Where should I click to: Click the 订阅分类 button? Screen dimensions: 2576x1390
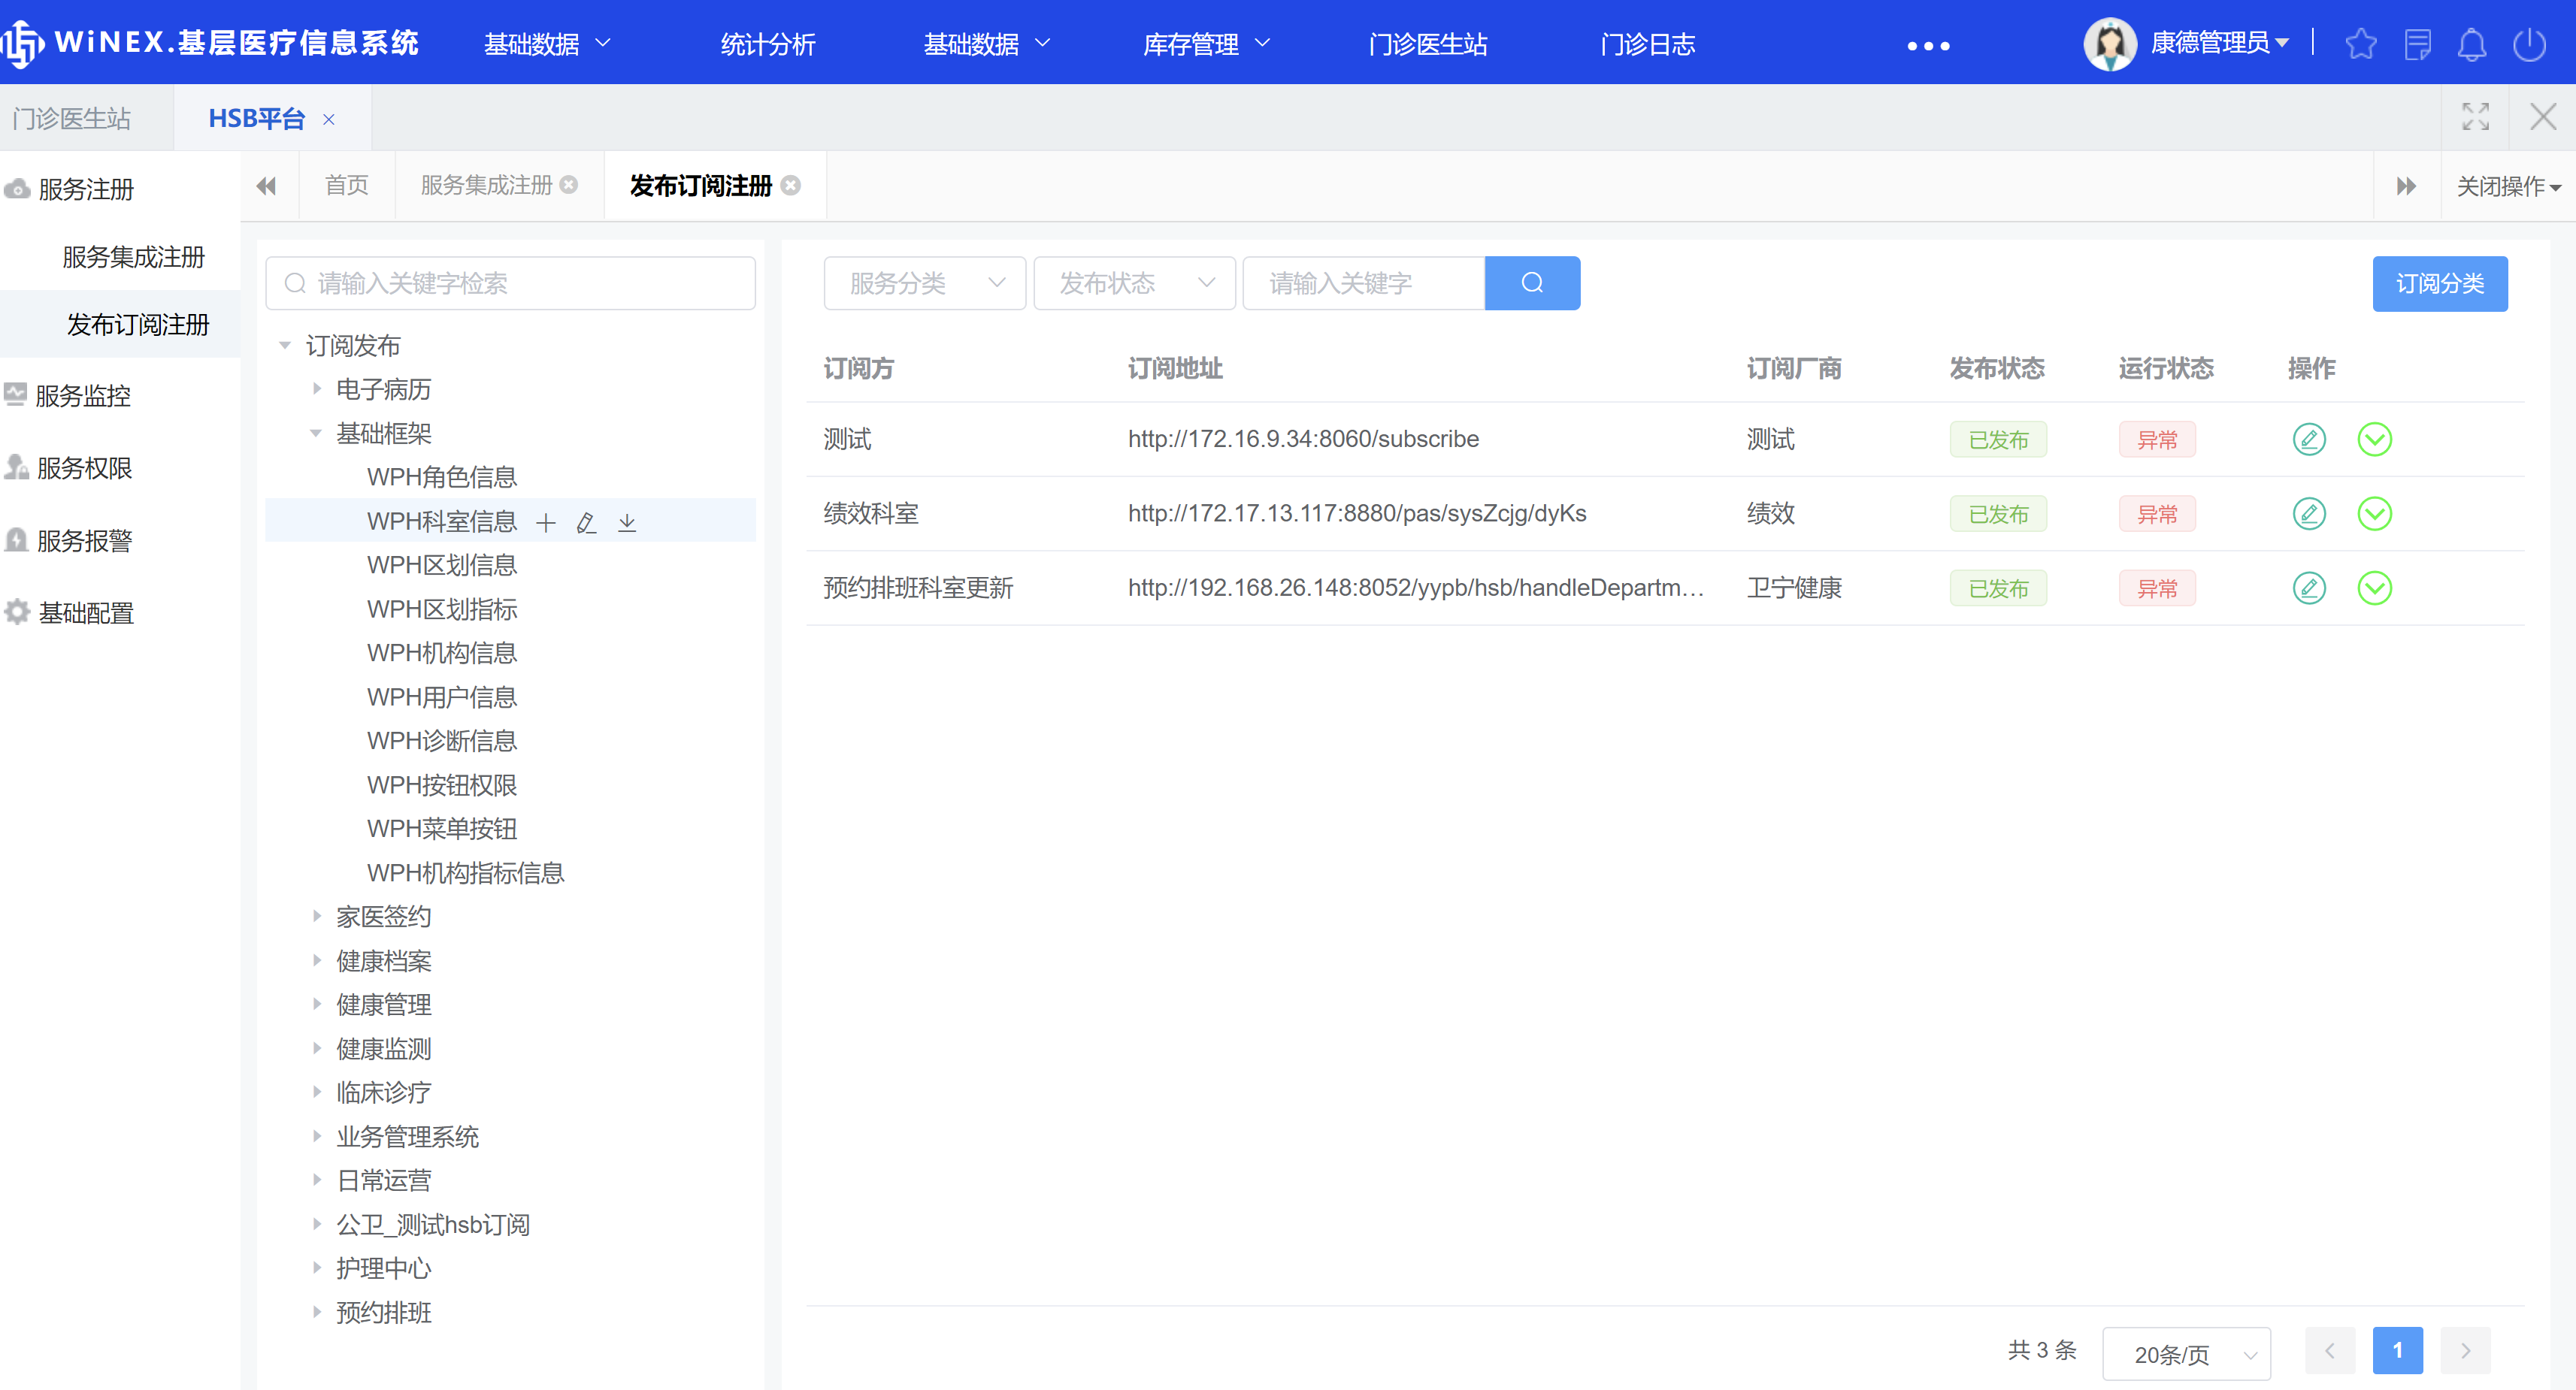pos(2439,284)
